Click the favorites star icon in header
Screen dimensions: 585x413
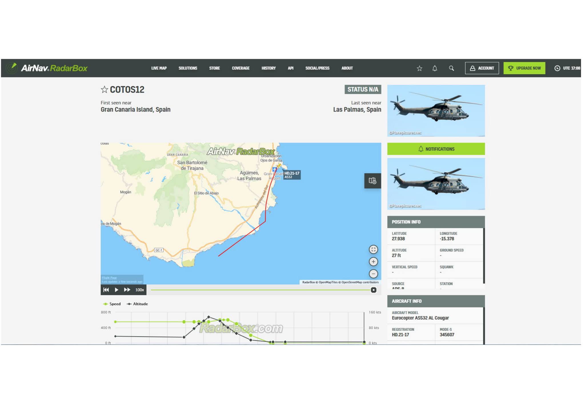coord(419,68)
